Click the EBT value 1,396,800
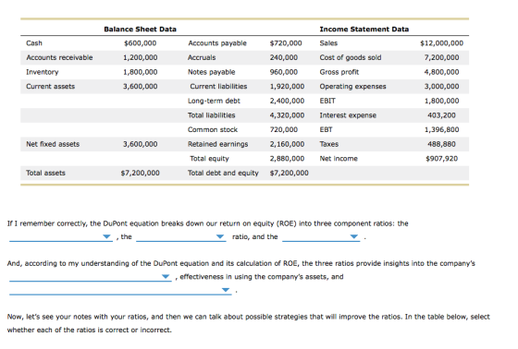 pos(442,129)
